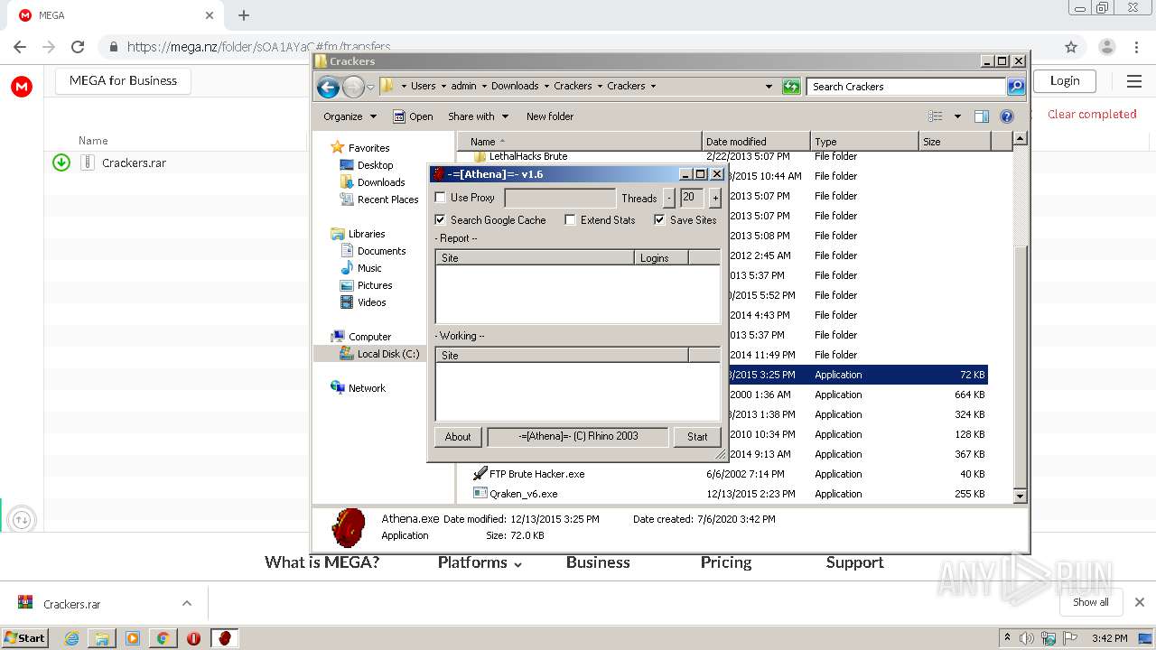This screenshot has height=650, width=1156.
Task: Select Downloads in the Favorites sidebar
Action: pyautogui.click(x=381, y=182)
